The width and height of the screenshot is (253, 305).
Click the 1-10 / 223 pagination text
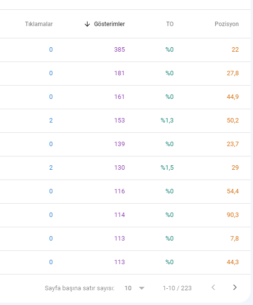pos(177,288)
